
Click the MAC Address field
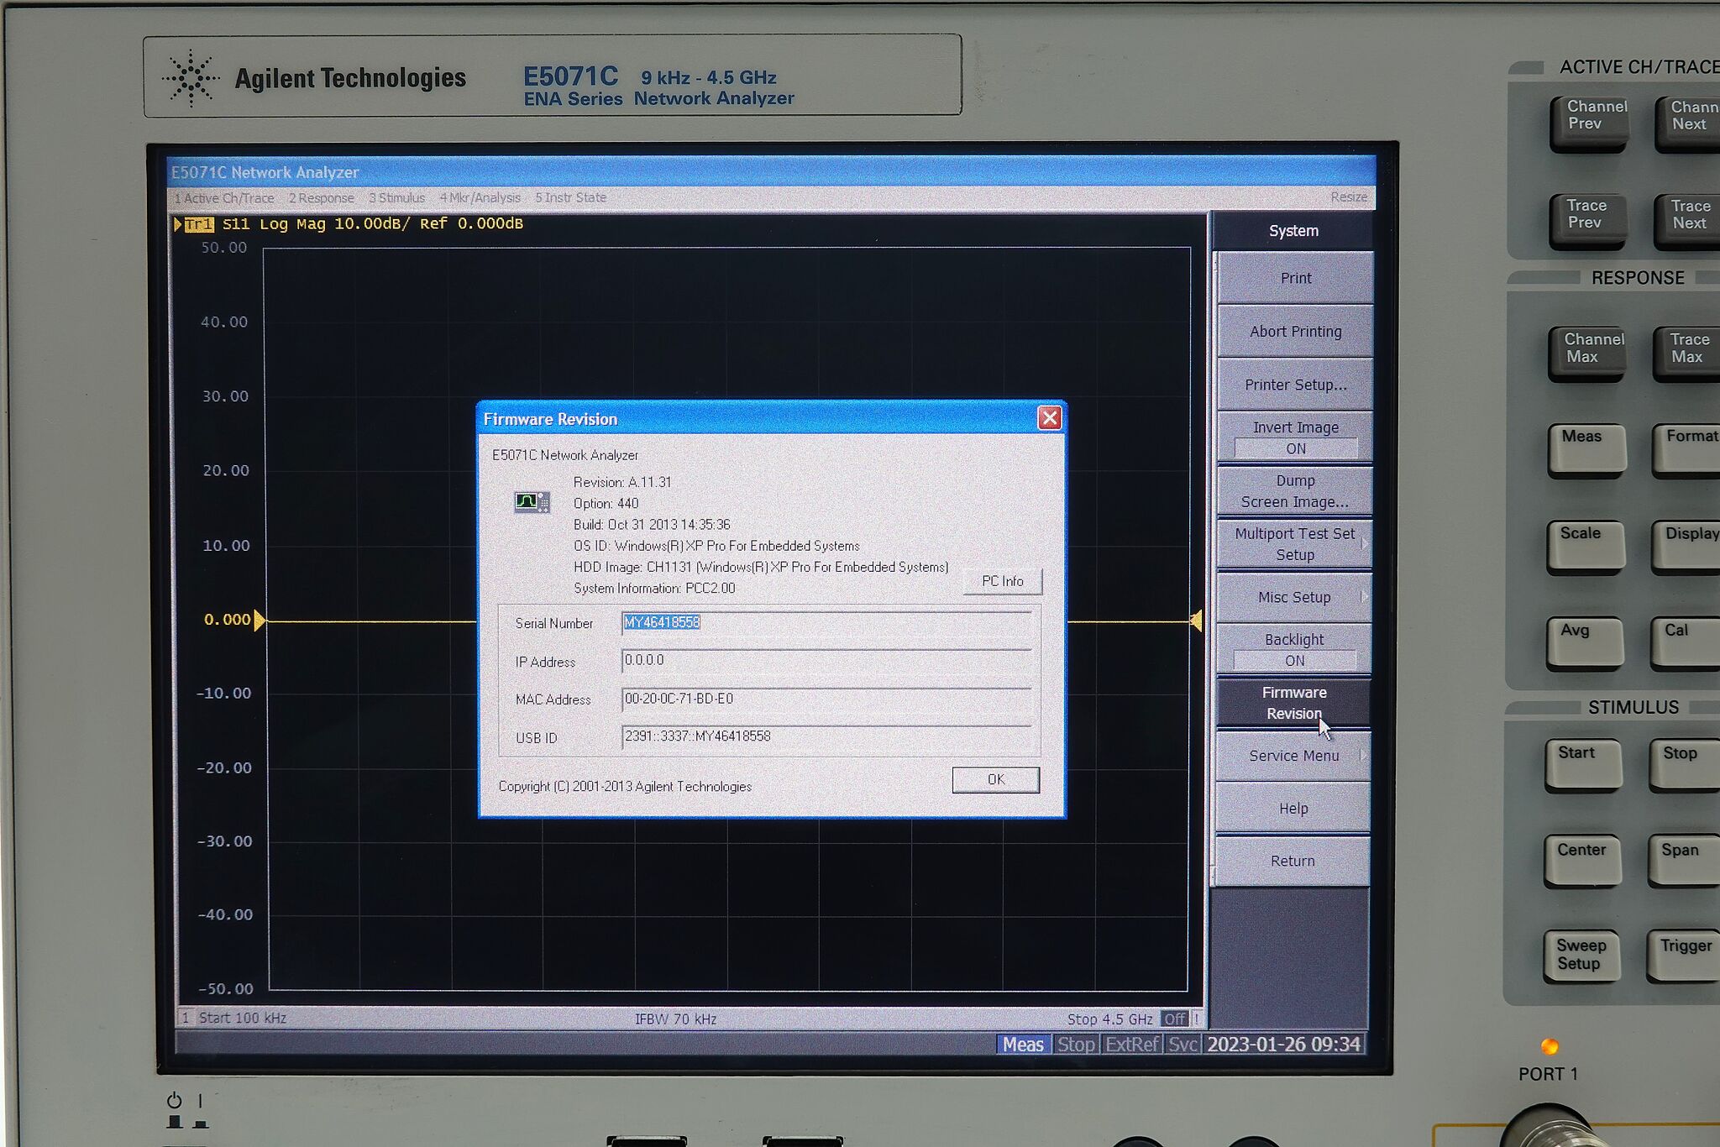826,699
